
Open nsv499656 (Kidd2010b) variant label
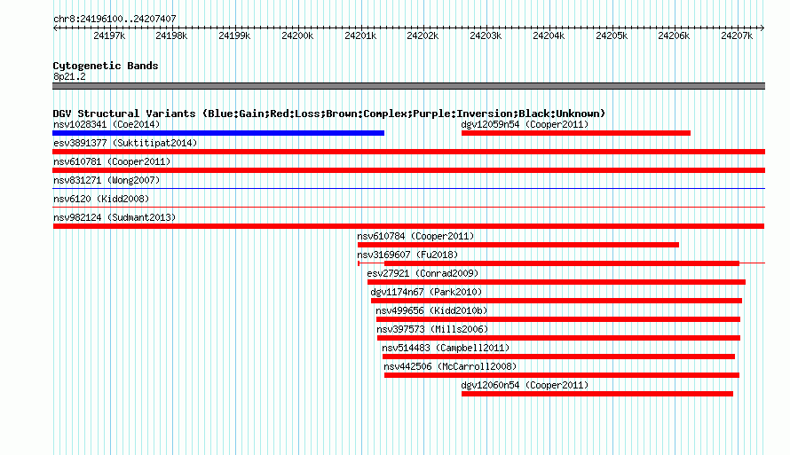tap(431, 310)
